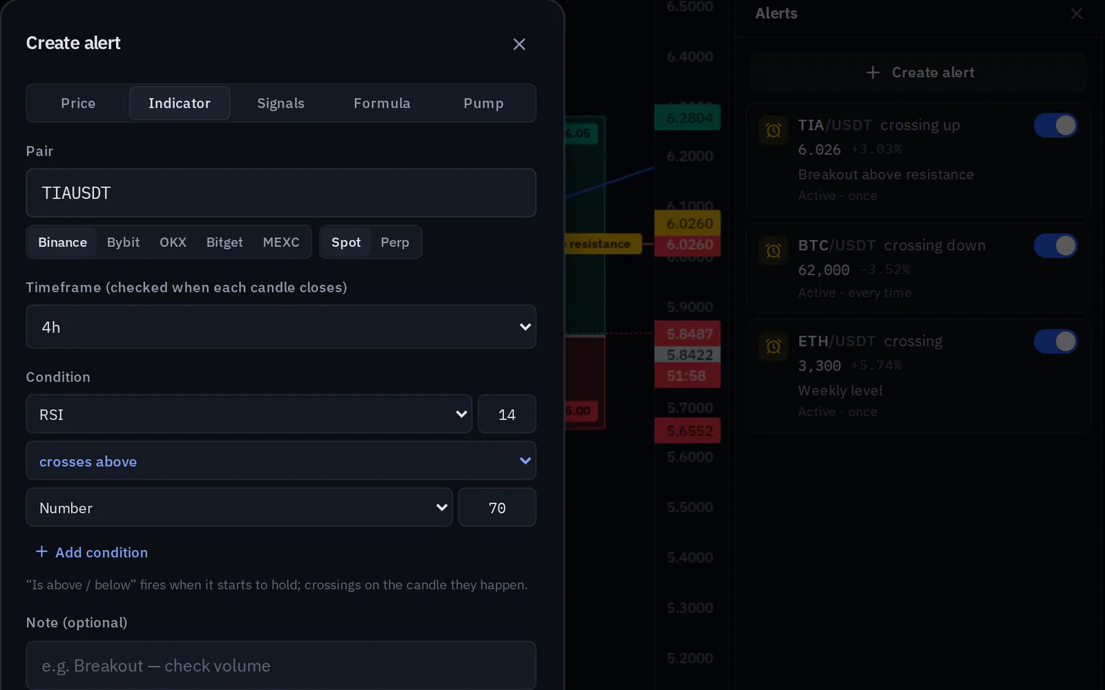
Task: Switch to the Formula tab
Action: [x=382, y=103]
